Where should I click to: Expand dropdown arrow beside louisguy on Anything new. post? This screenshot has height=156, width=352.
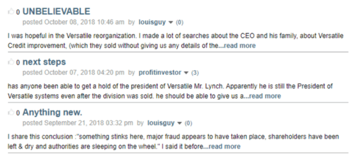coord(179,123)
